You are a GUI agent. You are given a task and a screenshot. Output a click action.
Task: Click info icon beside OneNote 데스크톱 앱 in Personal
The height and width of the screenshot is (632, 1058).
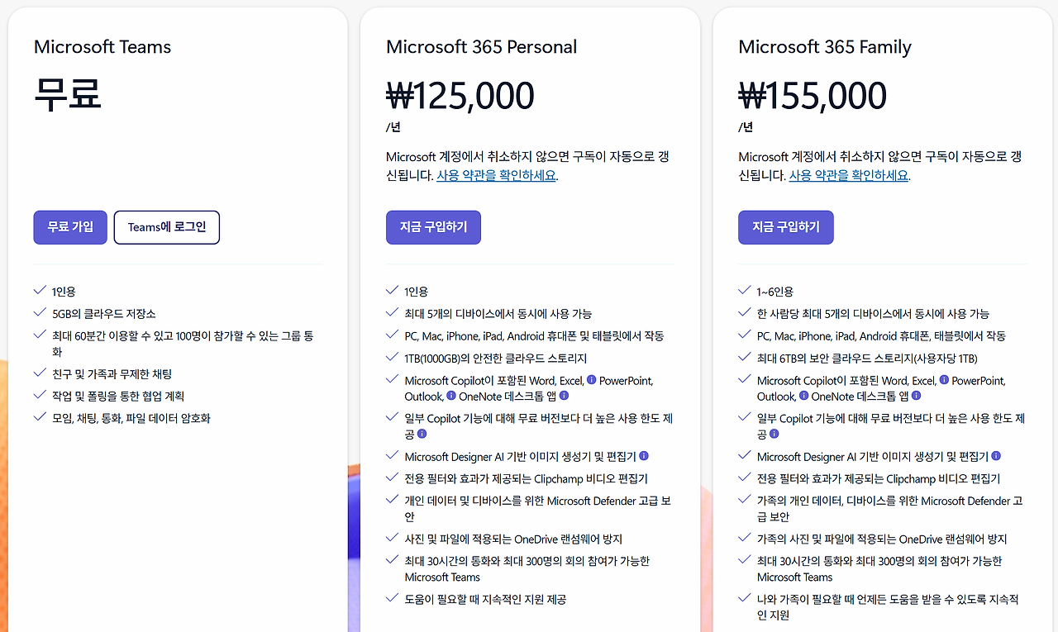[564, 396]
